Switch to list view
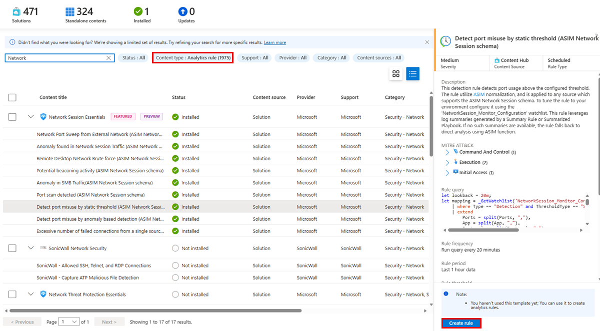This screenshot has width=600, height=331. click(412, 74)
